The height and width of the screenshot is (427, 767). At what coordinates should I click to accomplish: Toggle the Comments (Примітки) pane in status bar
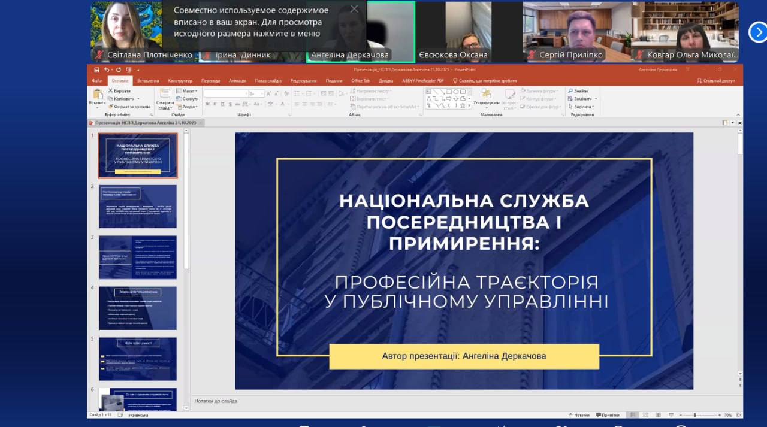click(608, 414)
